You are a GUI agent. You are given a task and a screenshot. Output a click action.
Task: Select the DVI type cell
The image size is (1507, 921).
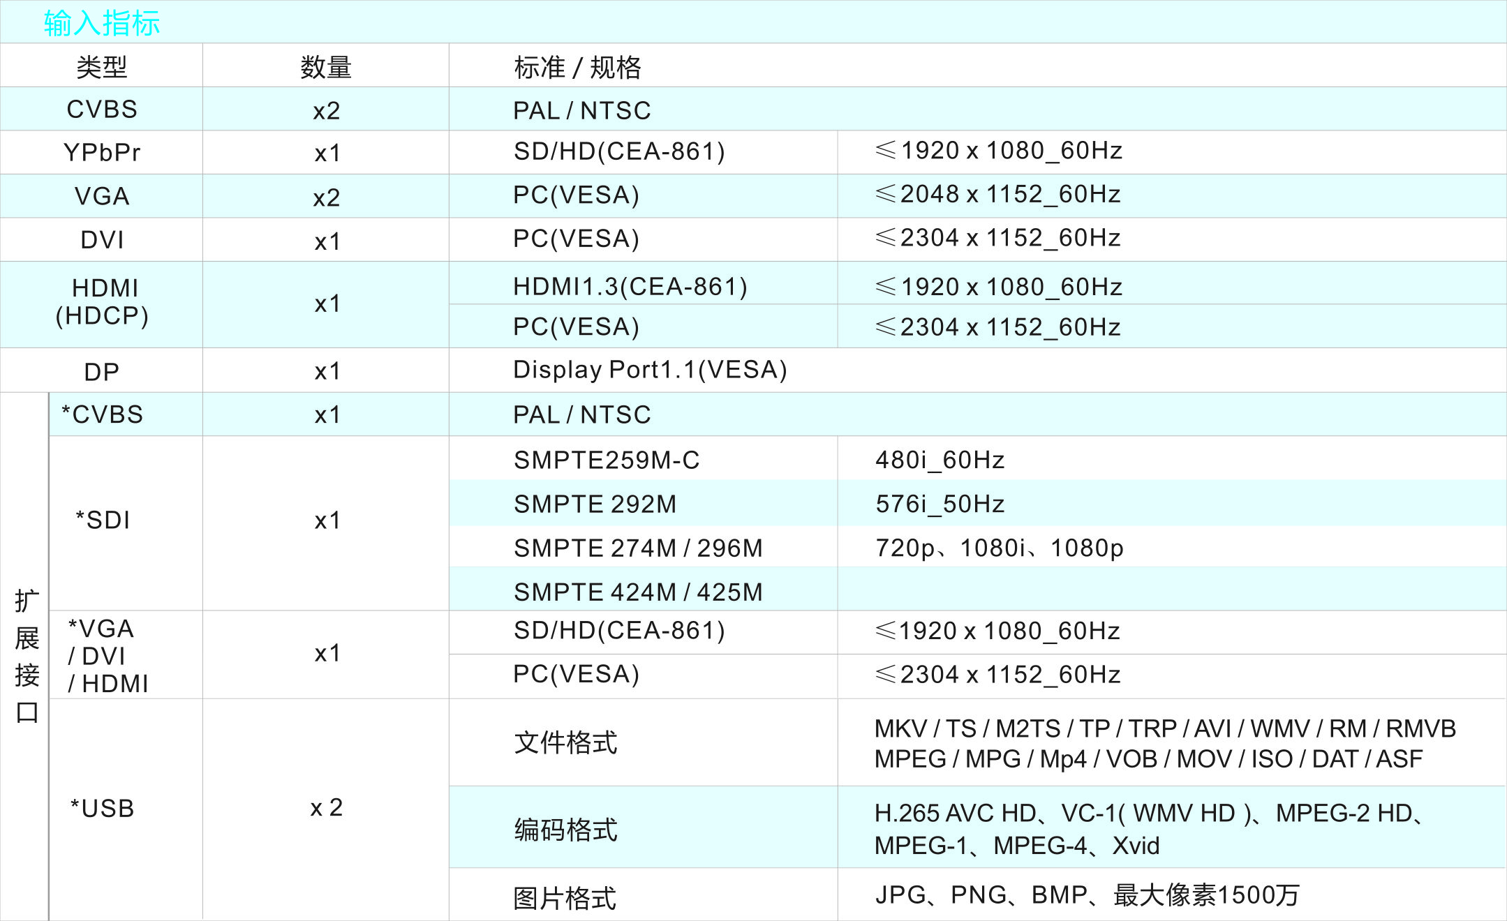coord(102,240)
